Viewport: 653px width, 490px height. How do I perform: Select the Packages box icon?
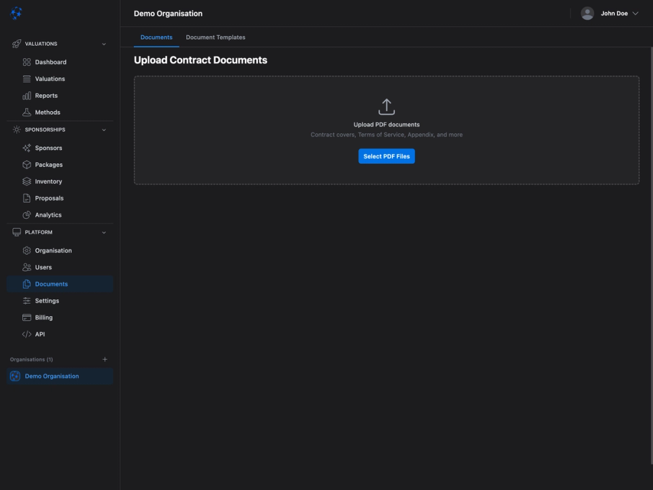tap(26, 164)
